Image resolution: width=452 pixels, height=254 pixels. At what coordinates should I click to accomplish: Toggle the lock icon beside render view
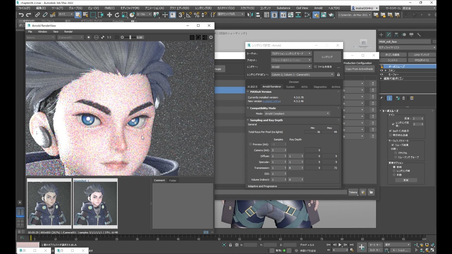click(338, 74)
